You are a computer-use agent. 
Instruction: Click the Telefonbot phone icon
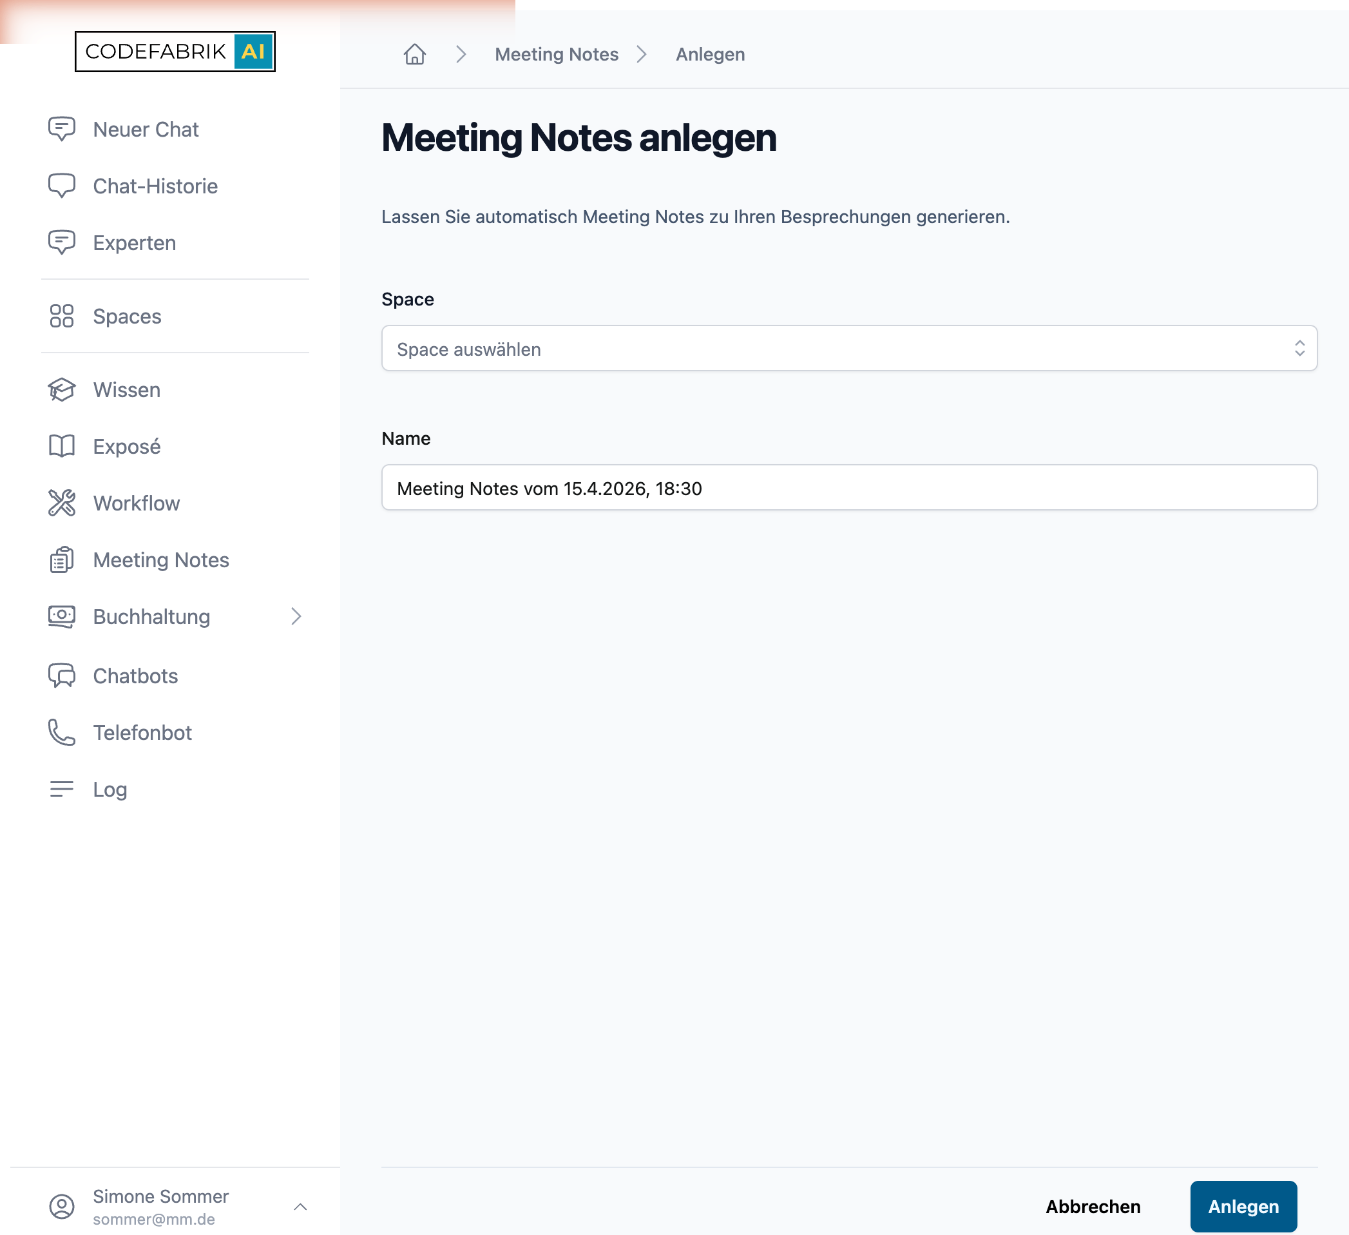coord(62,733)
